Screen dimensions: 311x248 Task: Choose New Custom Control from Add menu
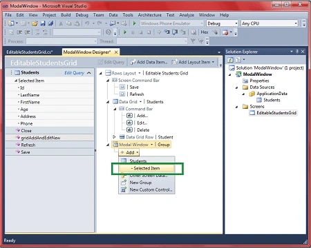[147, 189]
